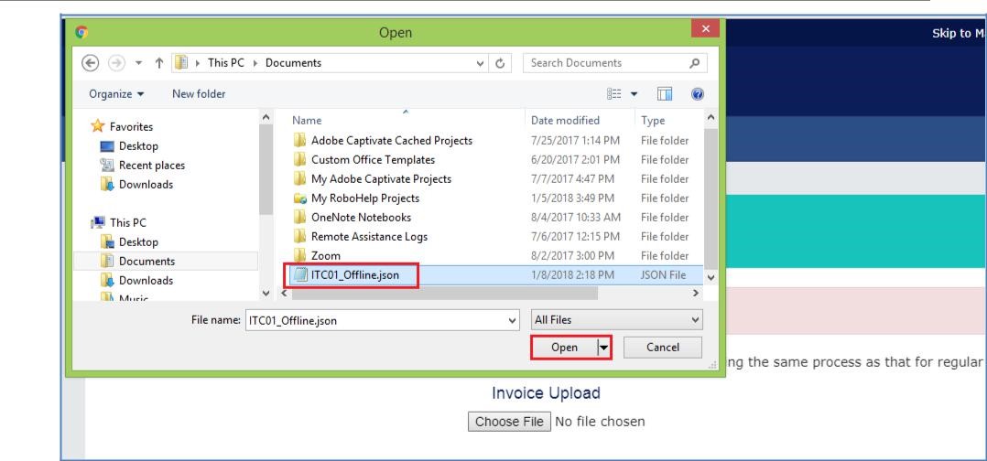Create a New folder
The image size is (987, 461).
point(199,93)
